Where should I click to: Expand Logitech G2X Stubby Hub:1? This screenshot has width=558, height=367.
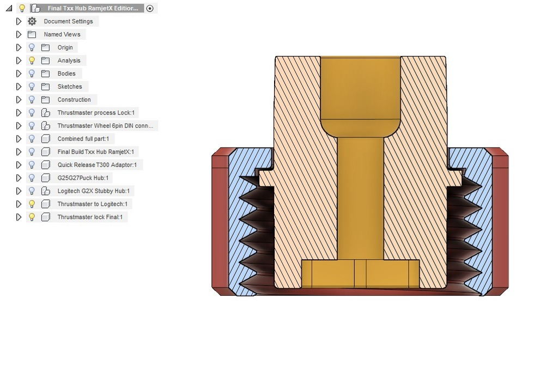pyautogui.click(x=19, y=191)
